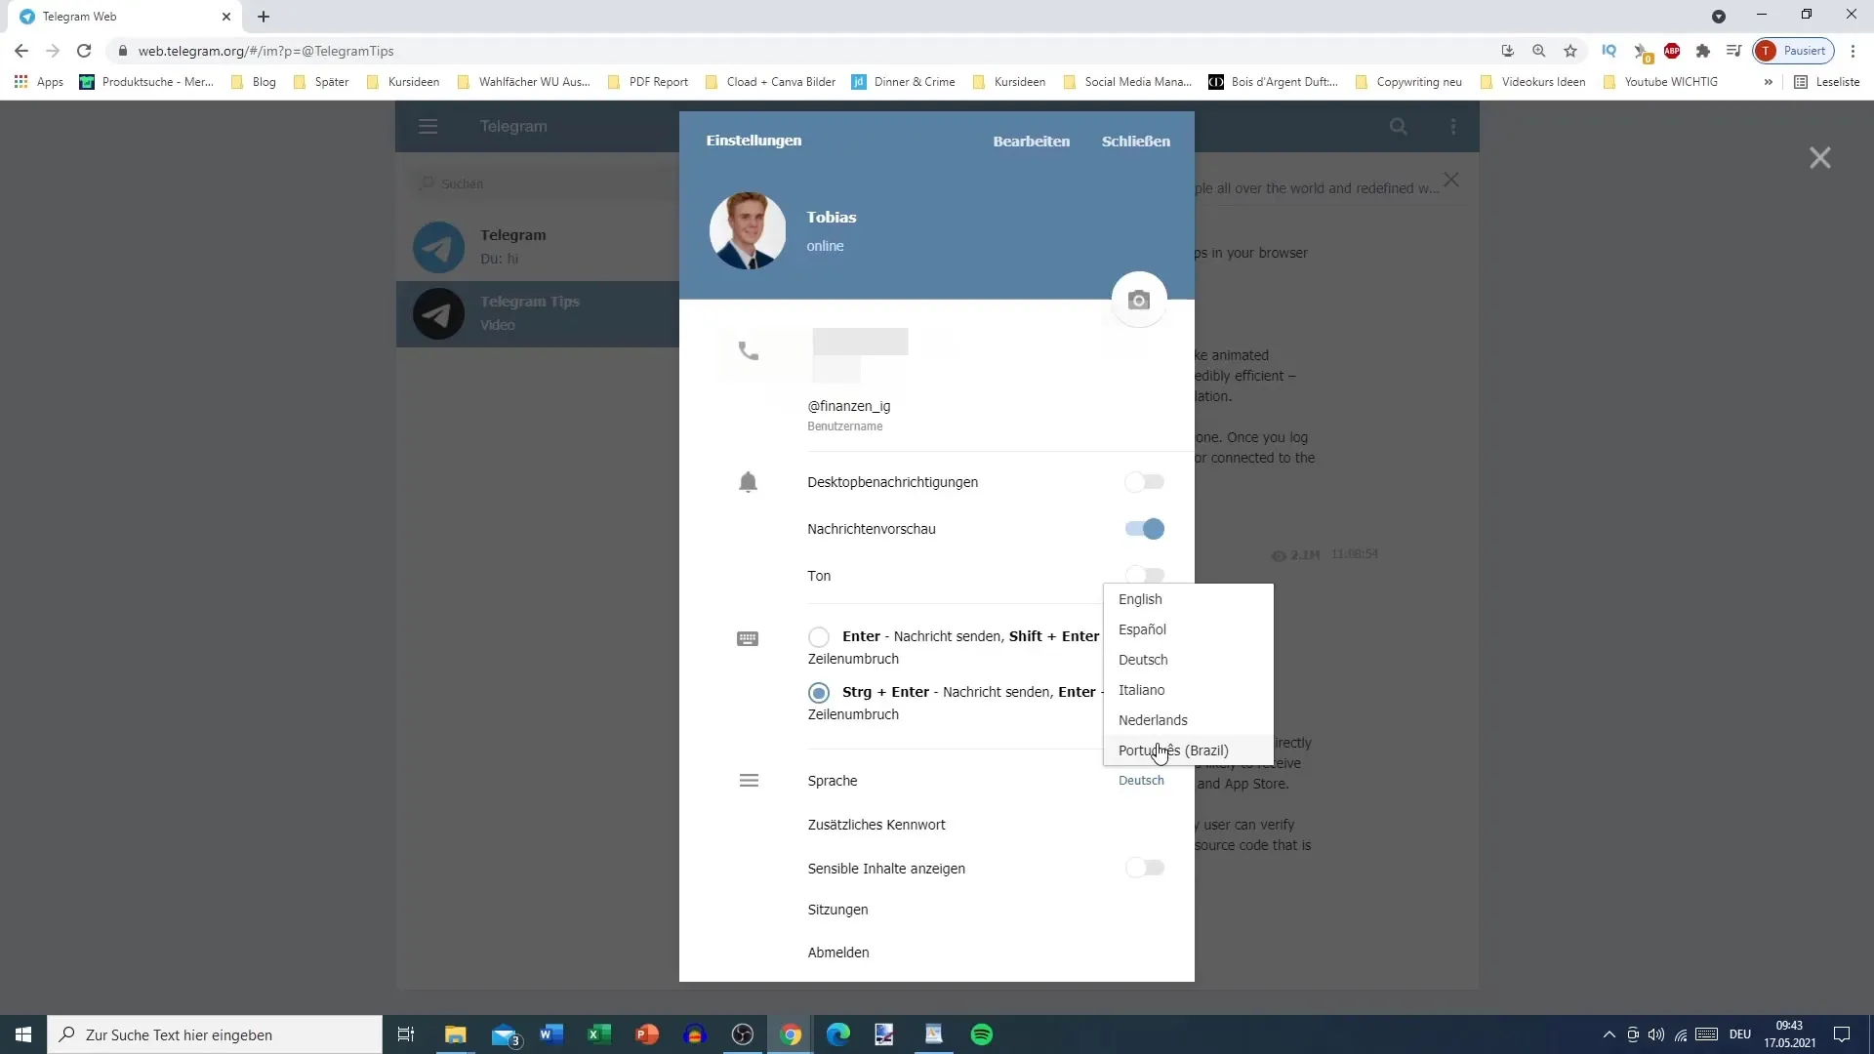Click the install app icon in address bar

(x=1508, y=51)
